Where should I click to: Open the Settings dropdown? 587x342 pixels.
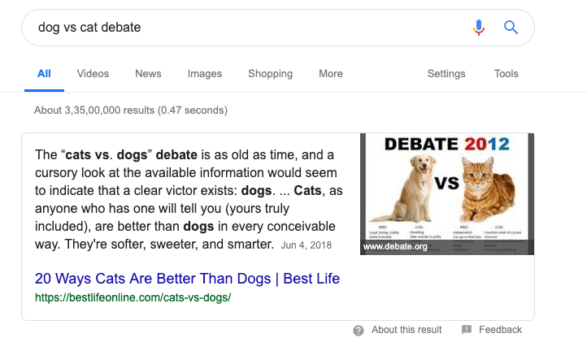pos(446,74)
